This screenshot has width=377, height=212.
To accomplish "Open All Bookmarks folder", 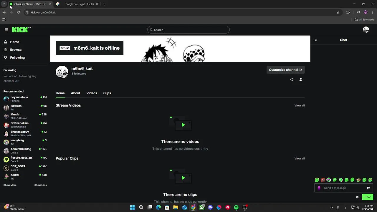I will 364,20.
